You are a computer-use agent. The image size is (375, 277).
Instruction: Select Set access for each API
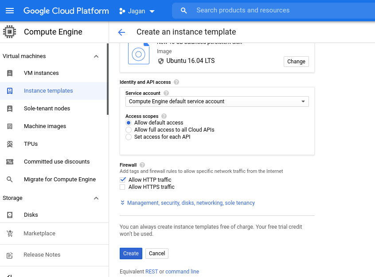coord(129,137)
